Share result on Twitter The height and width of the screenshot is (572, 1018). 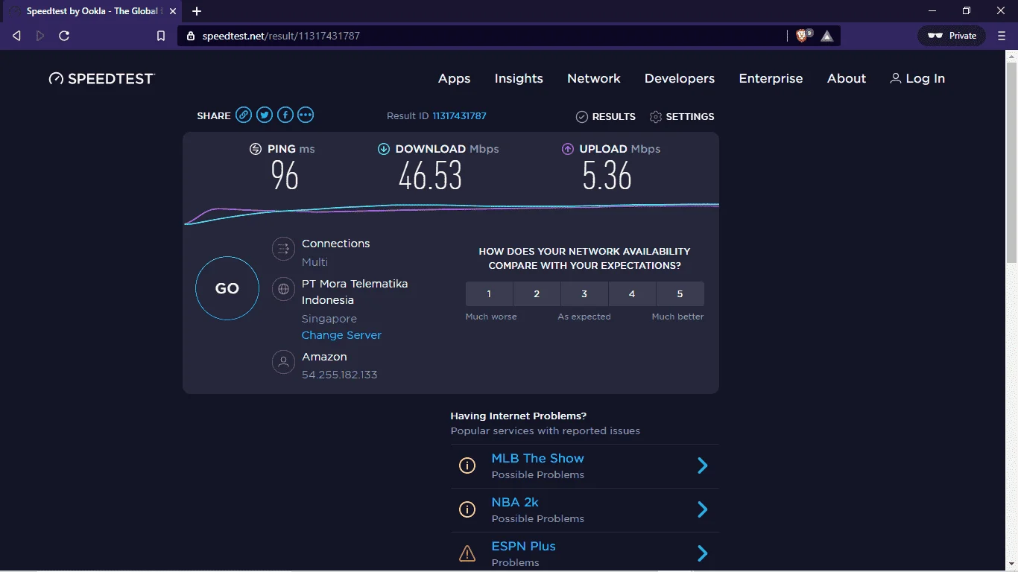(265, 115)
